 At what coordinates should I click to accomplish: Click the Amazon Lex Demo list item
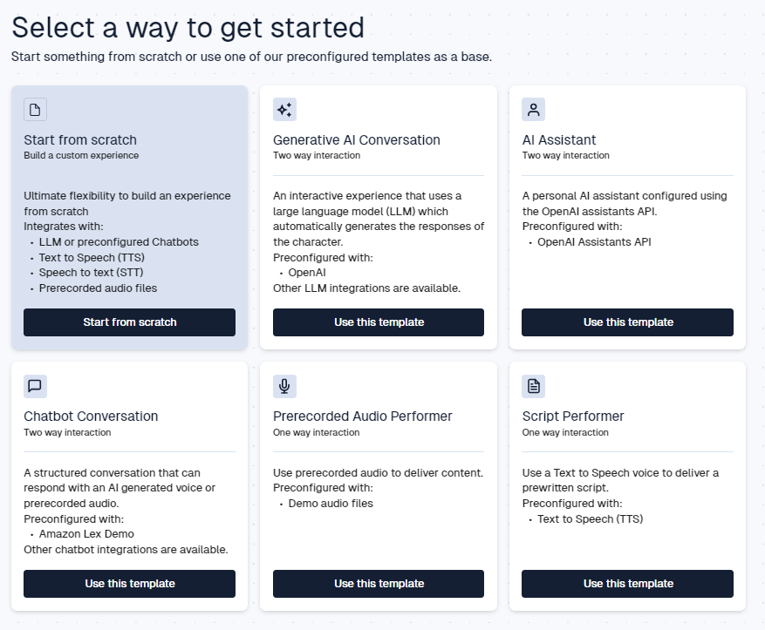[86, 534]
